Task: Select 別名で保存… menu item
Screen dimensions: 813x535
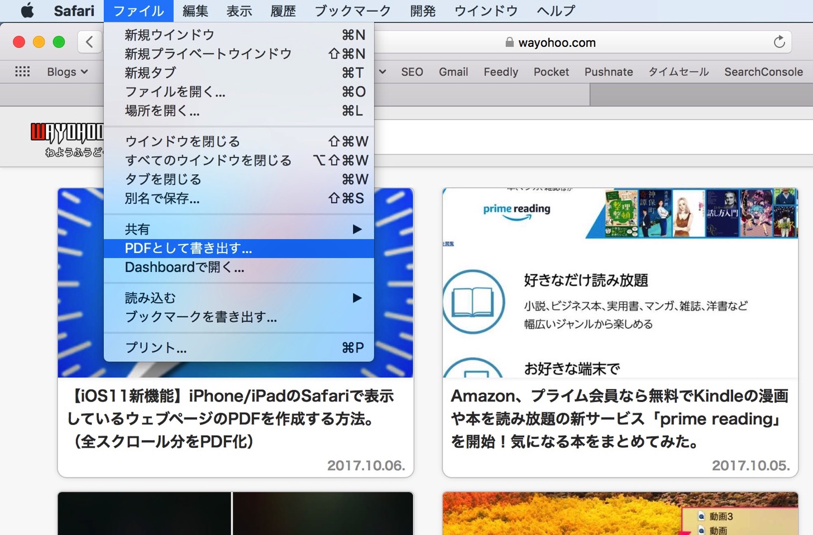Action: (x=239, y=198)
